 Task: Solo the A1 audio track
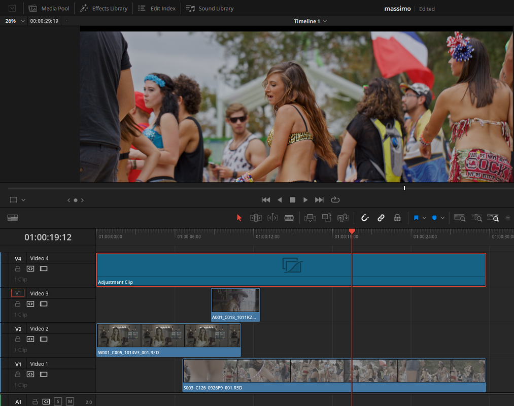coord(58,401)
